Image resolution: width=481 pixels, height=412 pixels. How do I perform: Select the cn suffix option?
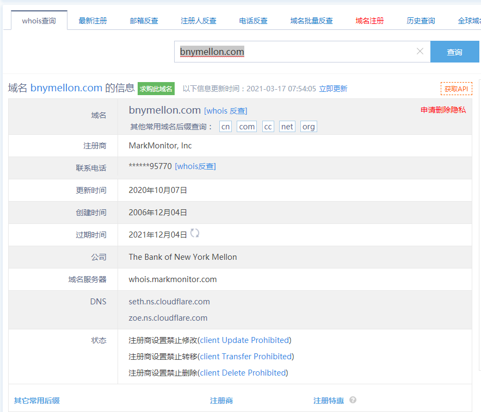(x=225, y=127)
